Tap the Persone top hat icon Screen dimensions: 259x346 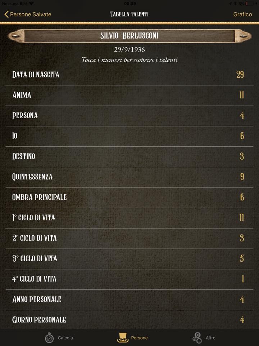coord(123,338)
